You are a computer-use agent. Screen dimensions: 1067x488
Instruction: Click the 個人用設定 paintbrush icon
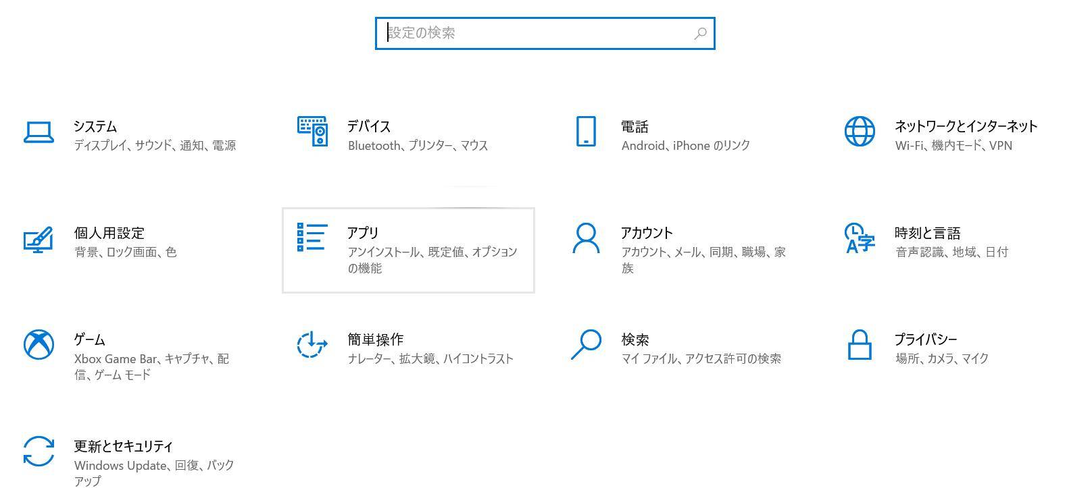point(39,240)
